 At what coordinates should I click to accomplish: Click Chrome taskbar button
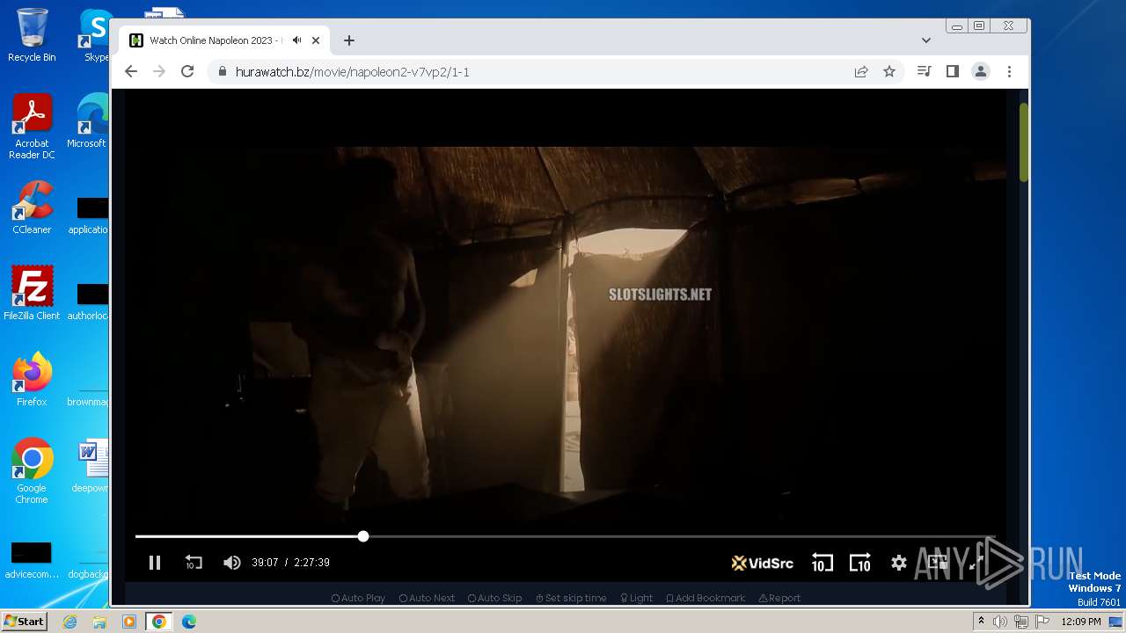click(x=159, y=622)
